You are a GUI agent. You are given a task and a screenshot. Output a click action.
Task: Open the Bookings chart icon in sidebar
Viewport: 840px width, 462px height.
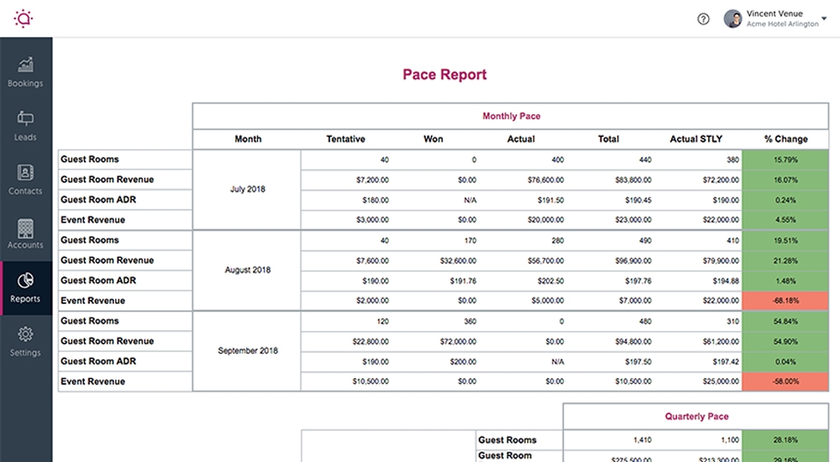25,66
